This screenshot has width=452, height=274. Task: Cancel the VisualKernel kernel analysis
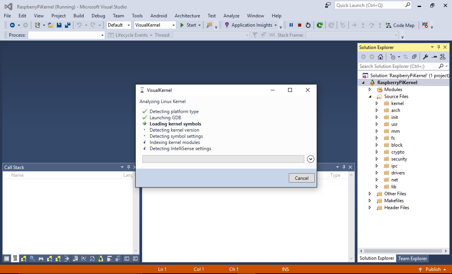(302, 178)
